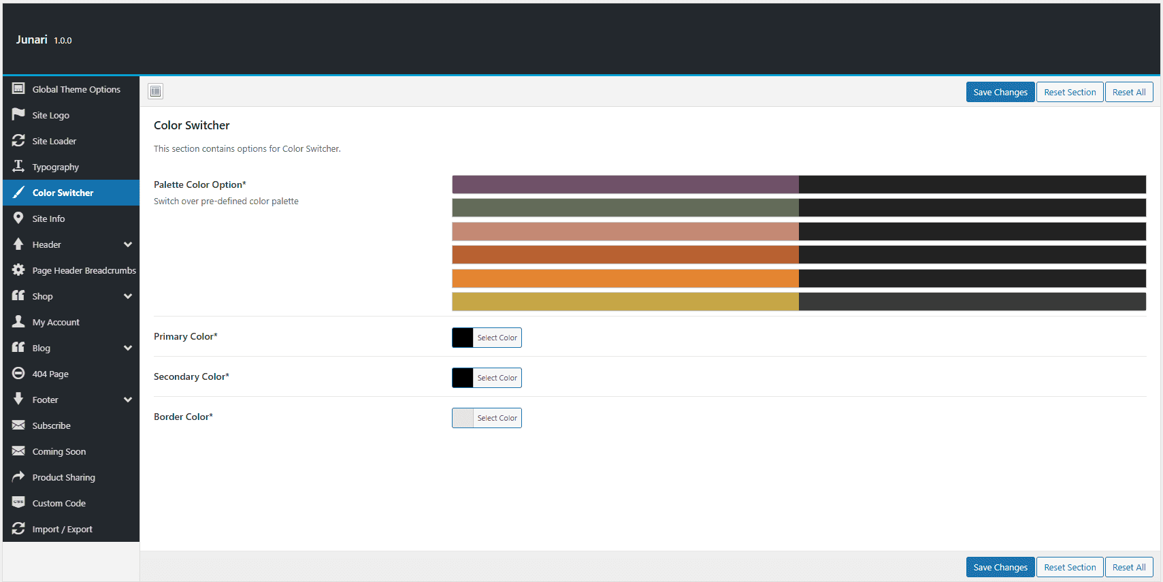Click the bottom Reset Section button

(x=1070, y=567)
